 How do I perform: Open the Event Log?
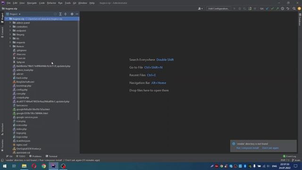tap(289, 156)
